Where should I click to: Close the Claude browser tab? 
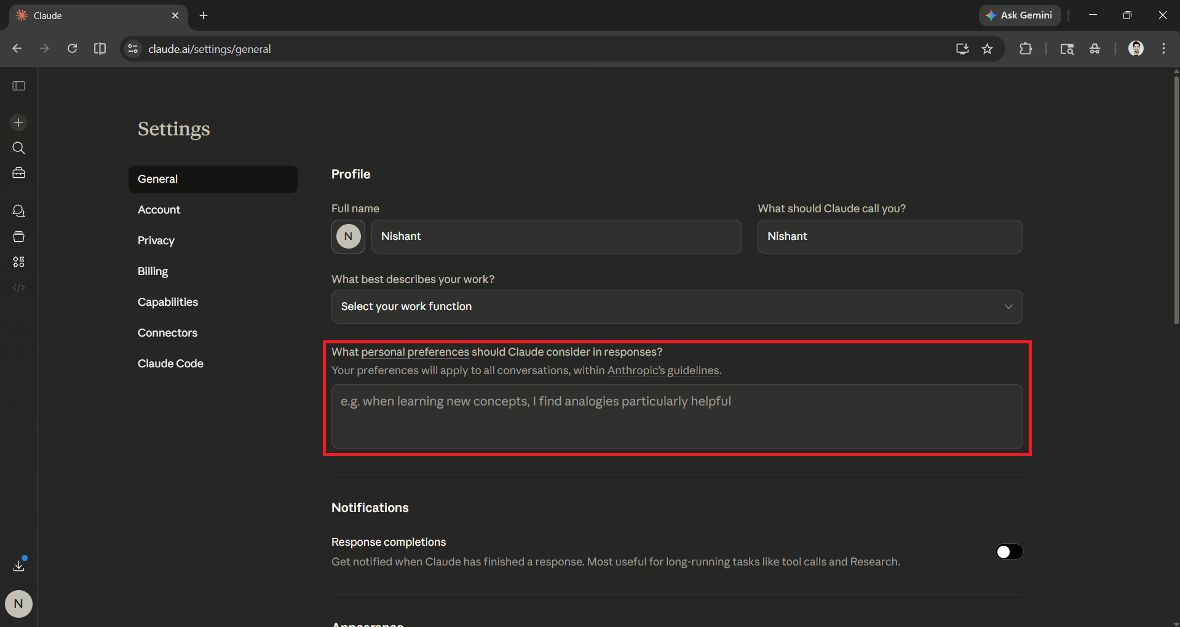(x=175, y=15)
